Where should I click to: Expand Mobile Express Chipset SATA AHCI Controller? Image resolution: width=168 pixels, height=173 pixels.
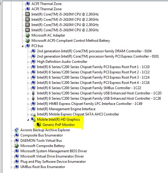coord(28,115)
